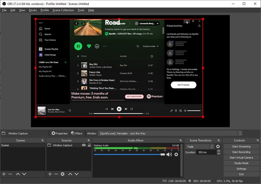
Task: Move scene up arrow
Action: point(18,174)
